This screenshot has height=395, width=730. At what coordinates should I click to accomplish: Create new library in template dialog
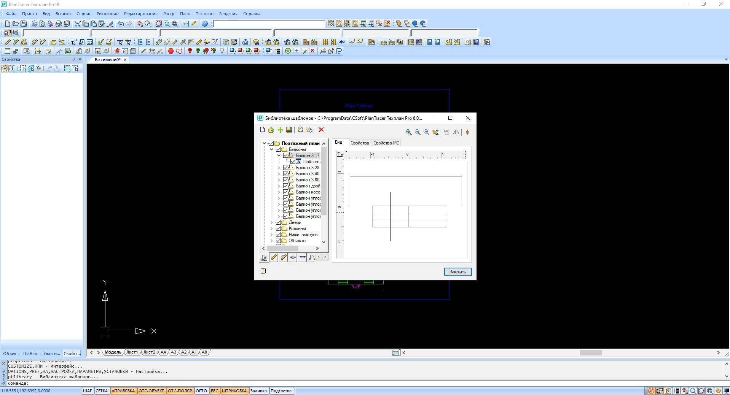[262, 130]
